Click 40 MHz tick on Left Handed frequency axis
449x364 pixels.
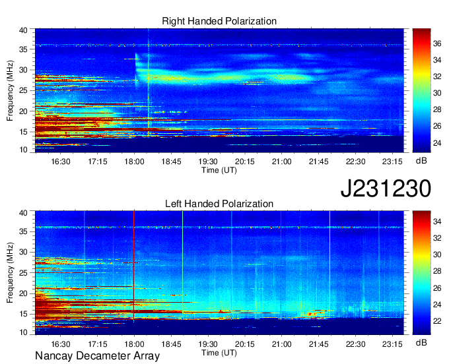tap(24, 213)
